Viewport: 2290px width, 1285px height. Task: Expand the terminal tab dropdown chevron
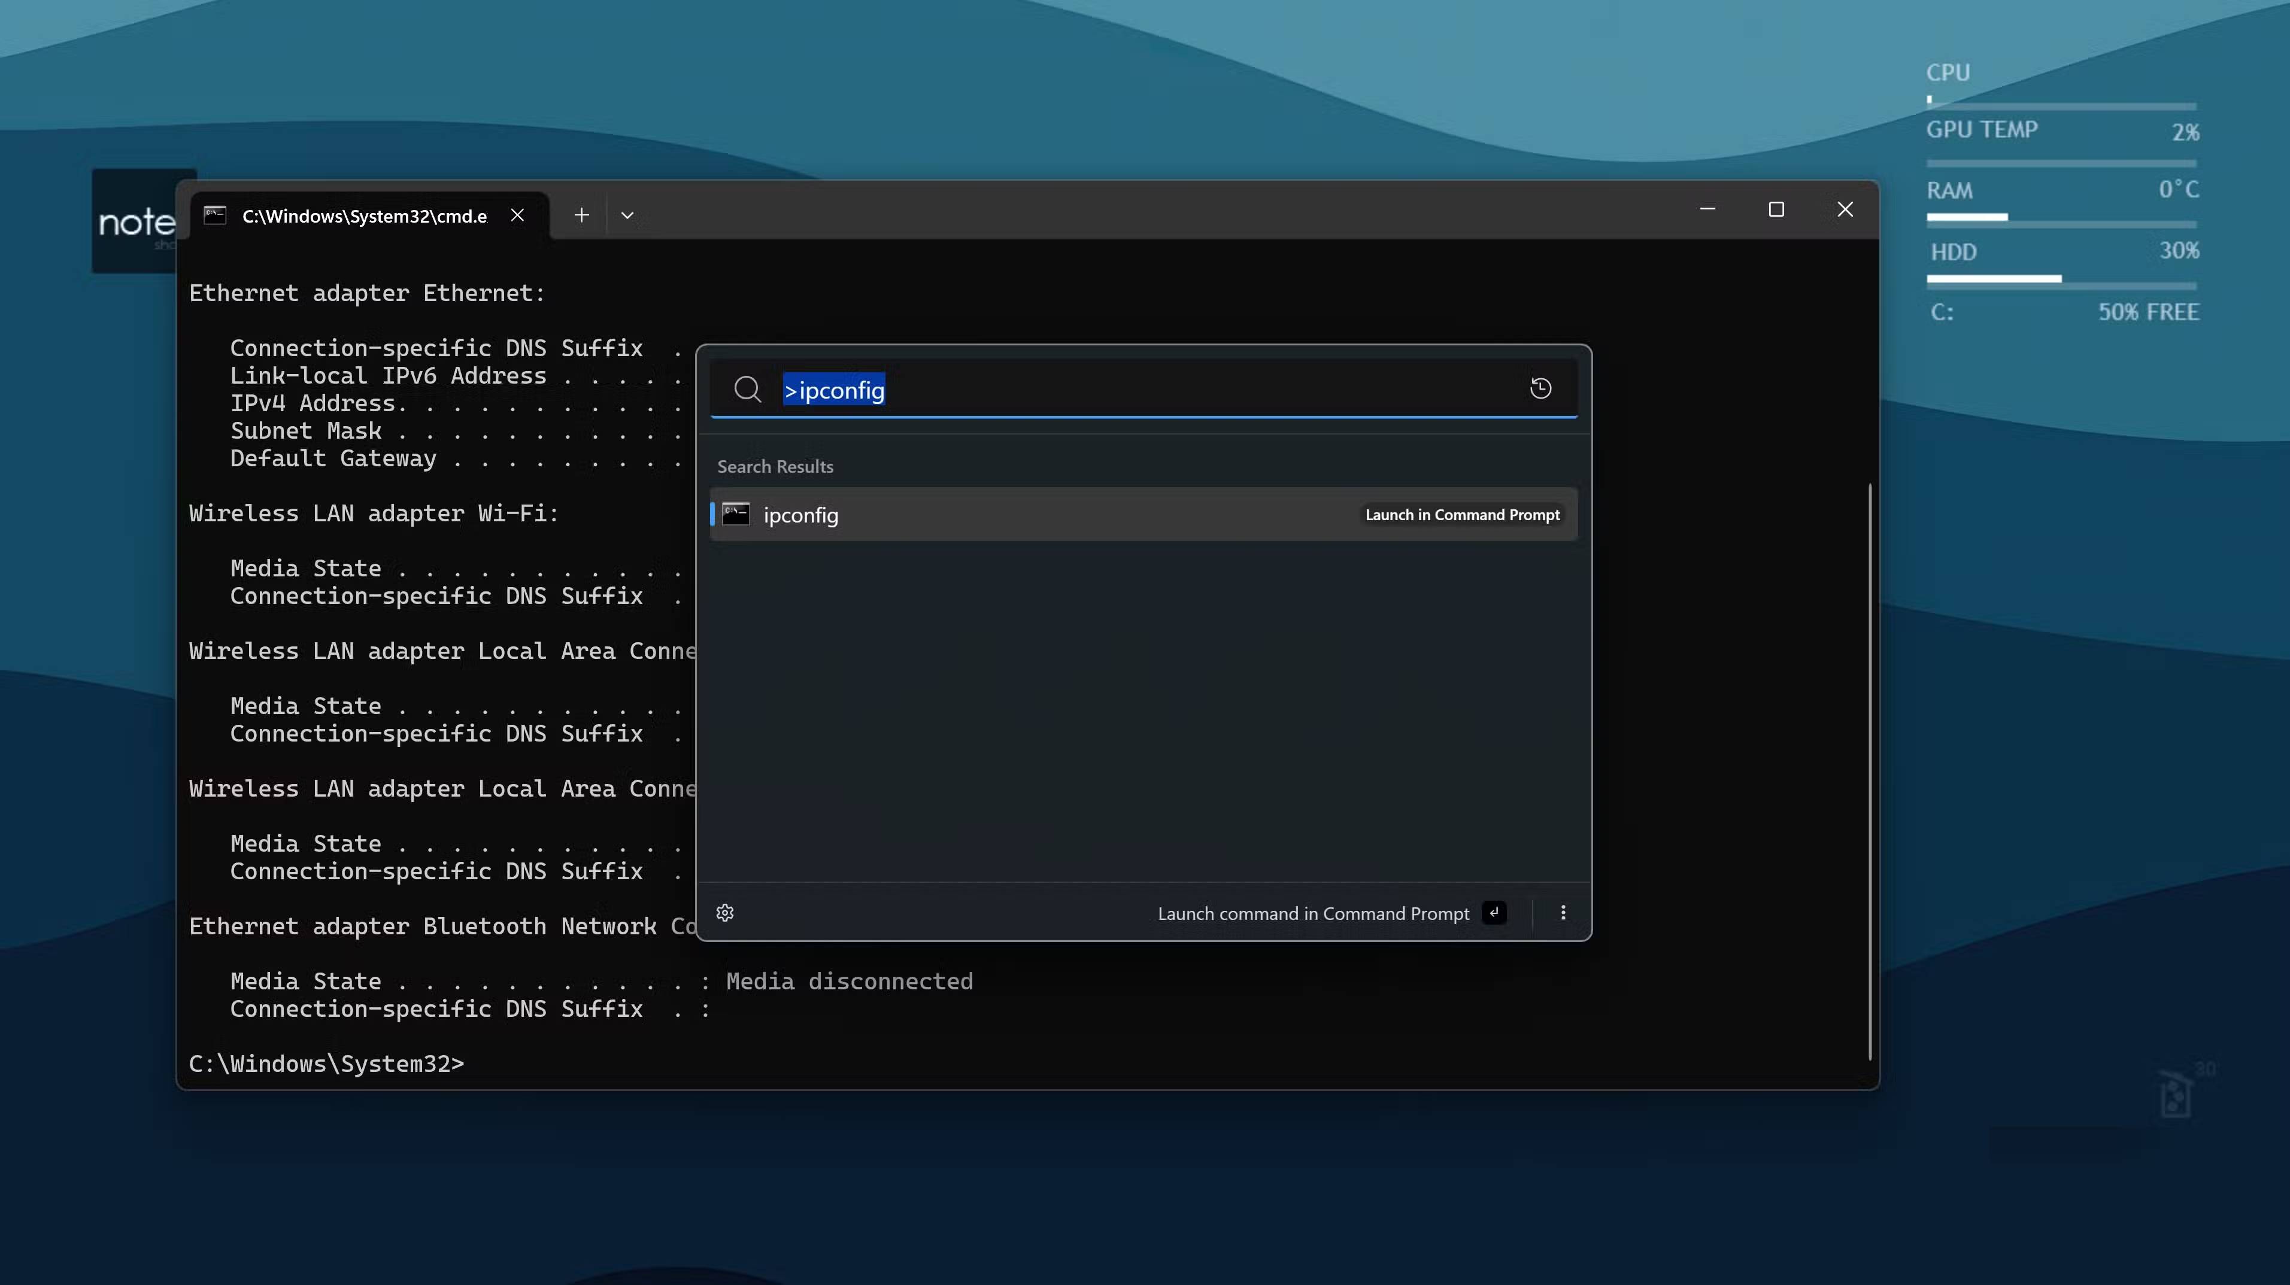click(627, 215)
